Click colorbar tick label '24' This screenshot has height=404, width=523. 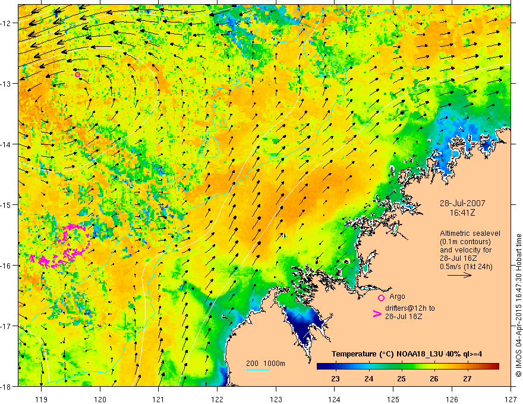(368, 378)
